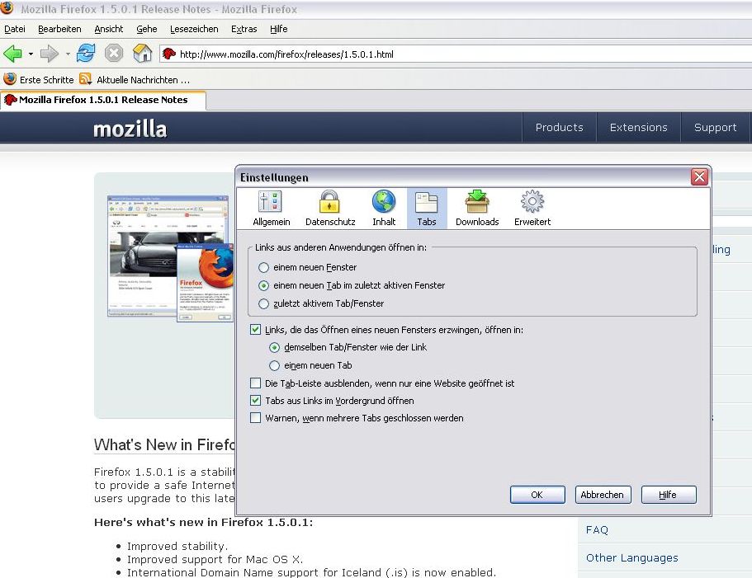Click the Abbrechen button
The height and width of the screenshot is (578, 752).
click(603, 495)
